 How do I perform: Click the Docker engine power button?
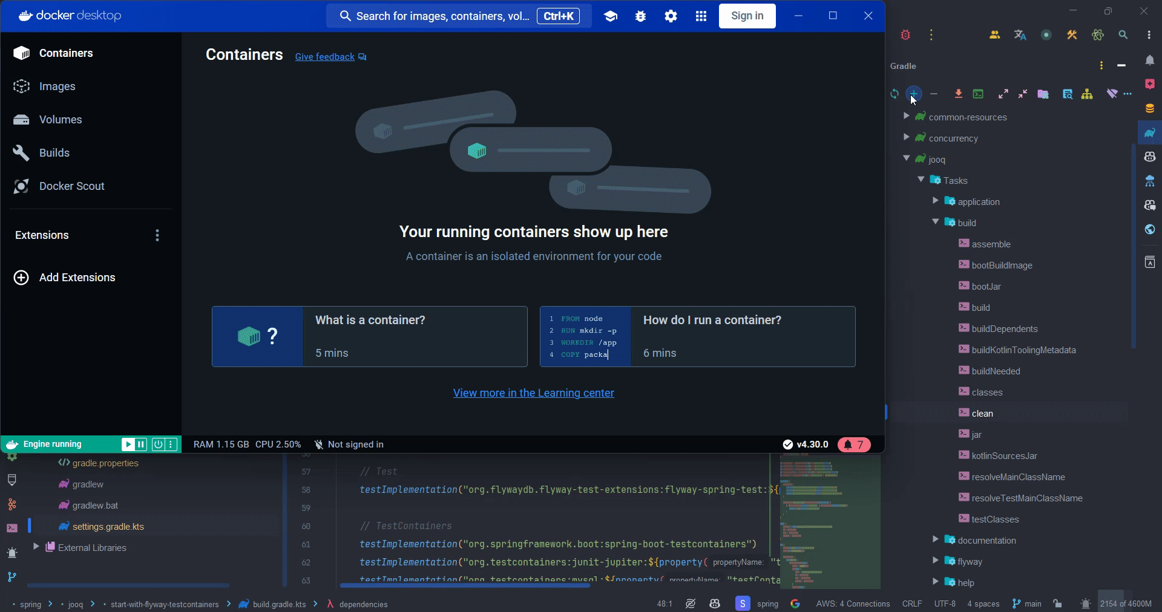[x=158, y=444]
